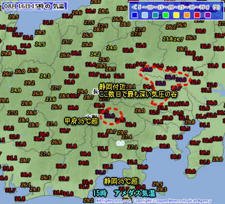The image size is (225, 204).
Task: Click the 23.6 yellow temperature reading
Action: point(51,99)
